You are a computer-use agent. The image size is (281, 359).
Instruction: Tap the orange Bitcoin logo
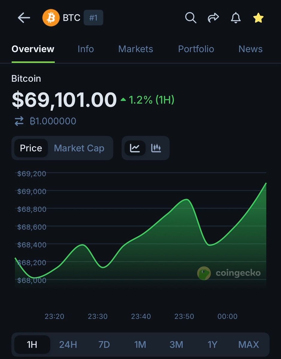(x=51, y=18)
